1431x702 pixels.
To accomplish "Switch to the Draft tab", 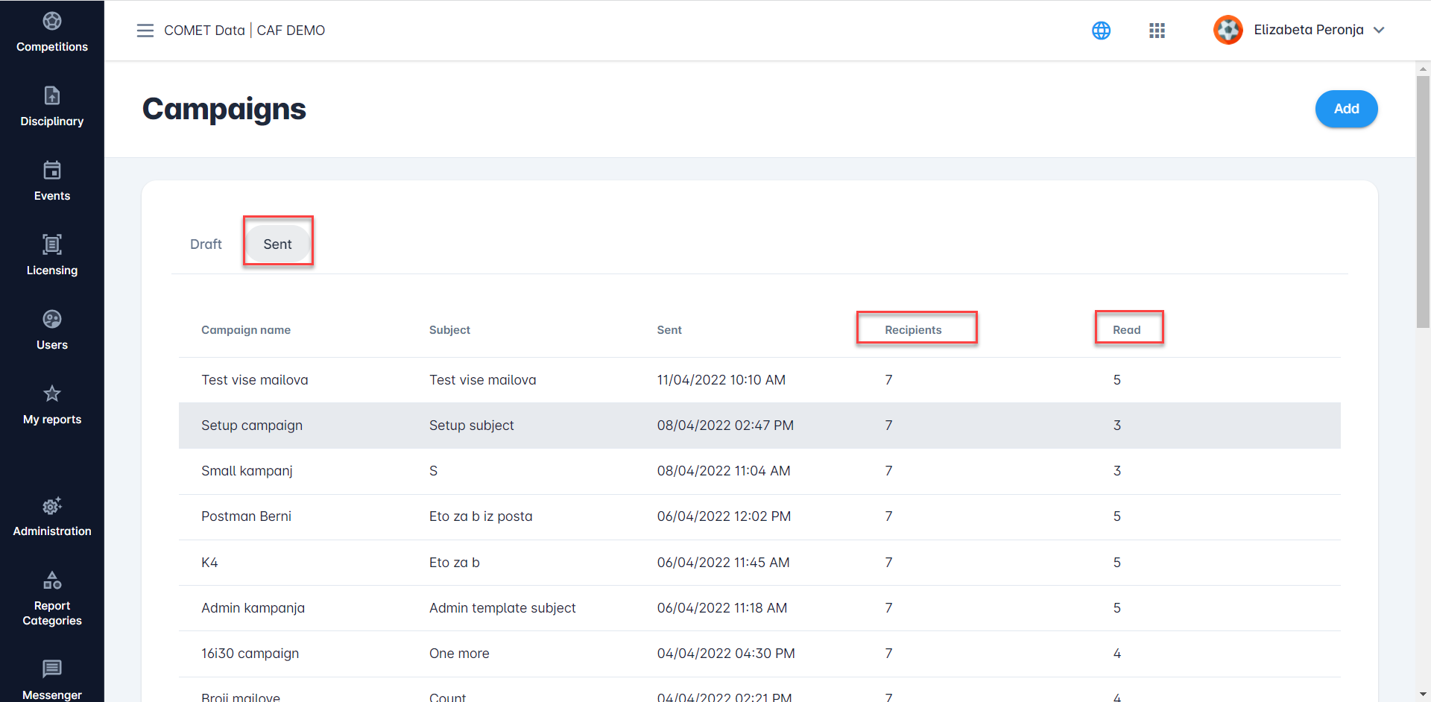I will (206, 244).
